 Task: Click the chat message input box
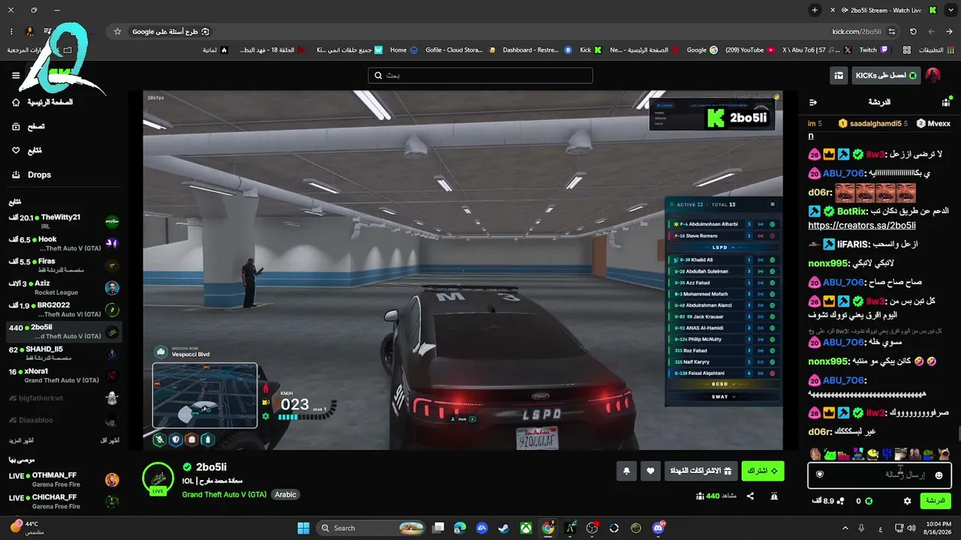pyautogui.click(x=879, y=475)
